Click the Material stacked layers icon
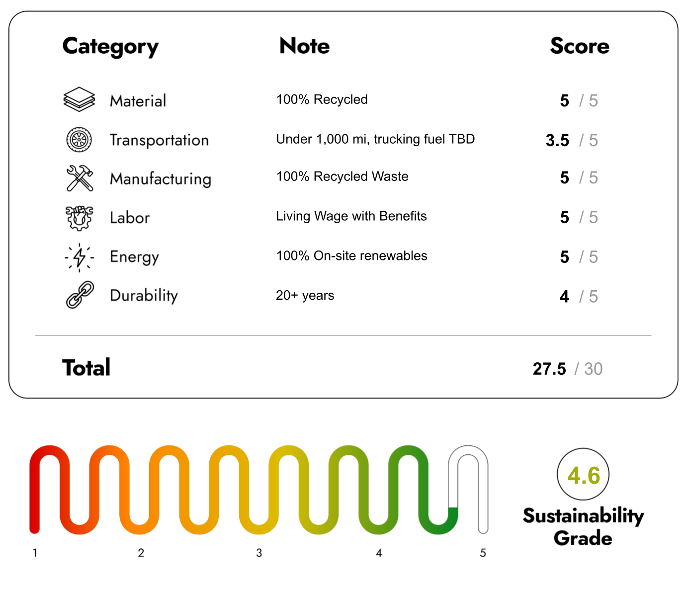Screen dimensions: 687x596 [79, 99]
